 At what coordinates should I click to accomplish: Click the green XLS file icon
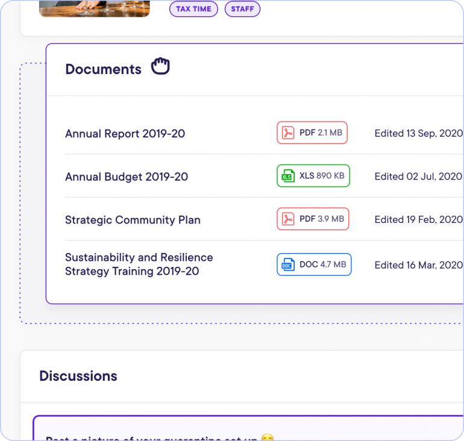[x=288, y=176]
